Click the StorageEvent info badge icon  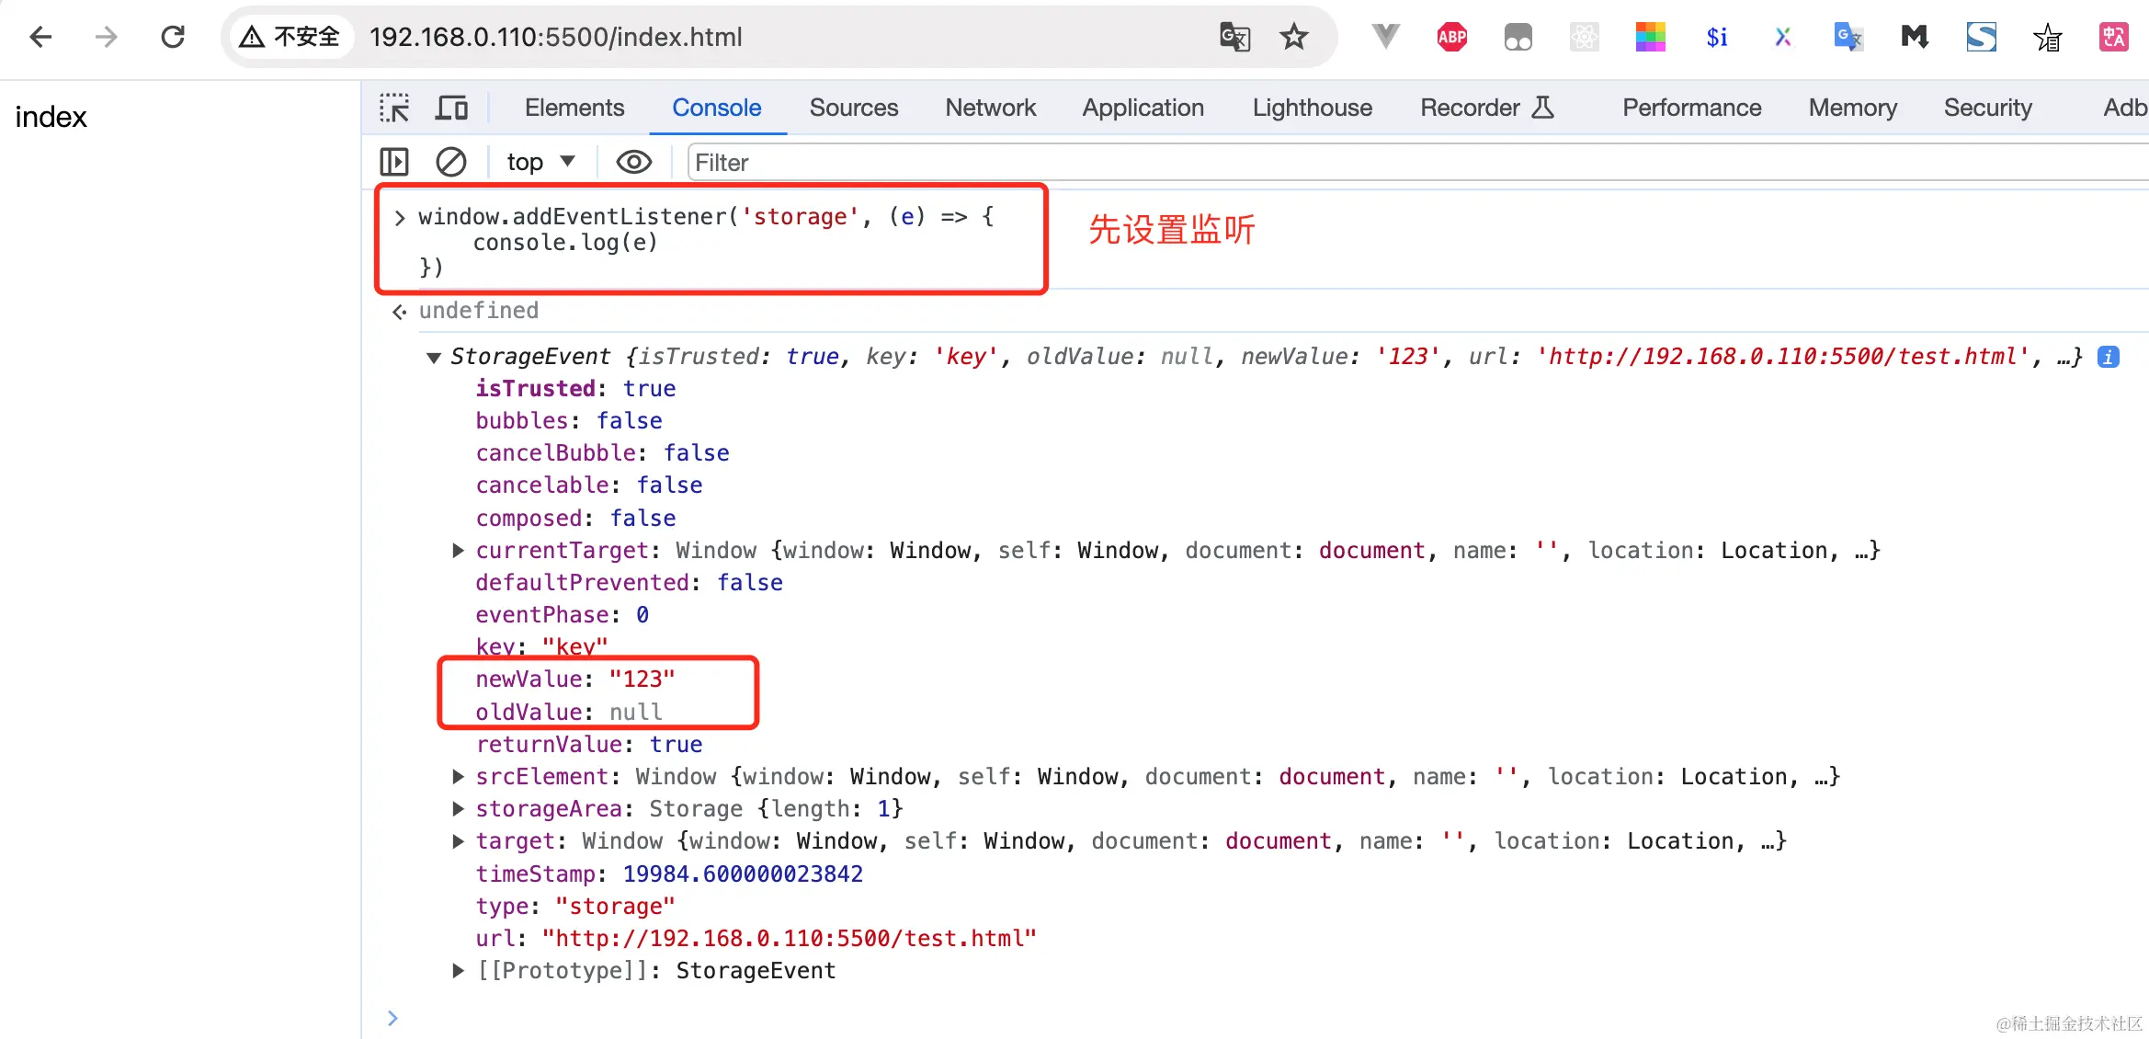point(2109,357)
